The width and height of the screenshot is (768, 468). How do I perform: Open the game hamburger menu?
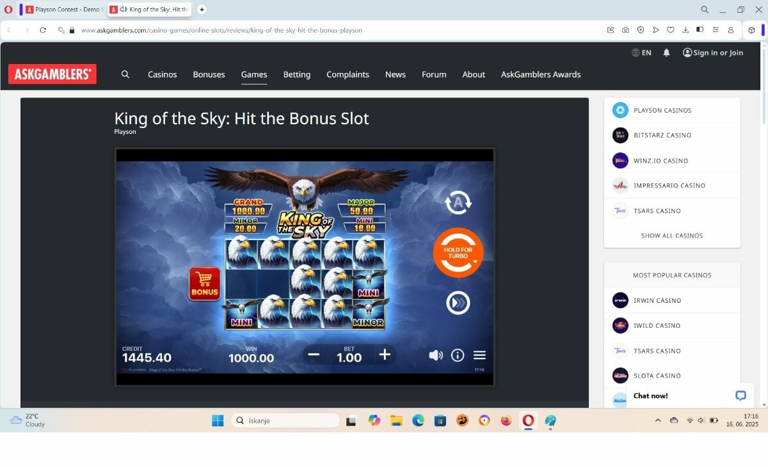coord(479,355)
